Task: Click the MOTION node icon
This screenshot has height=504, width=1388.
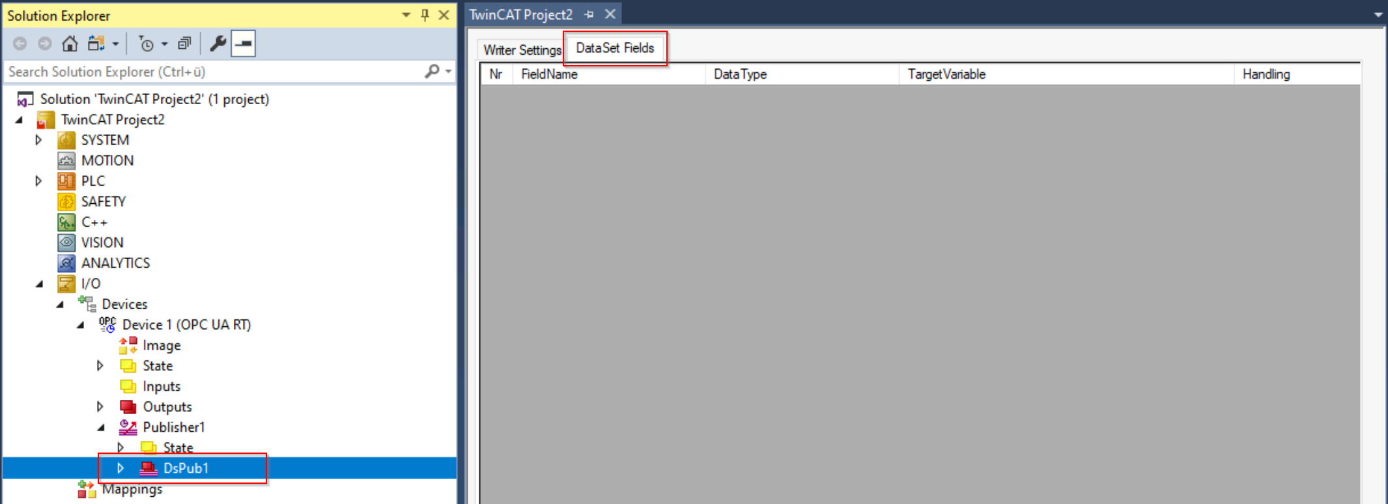Action: (x=66, y=160)
